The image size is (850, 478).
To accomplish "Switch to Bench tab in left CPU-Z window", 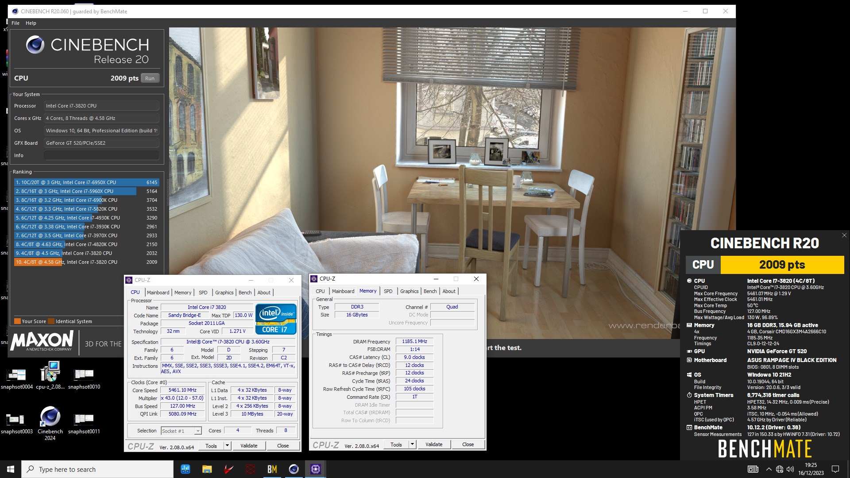I will [245, 293].
